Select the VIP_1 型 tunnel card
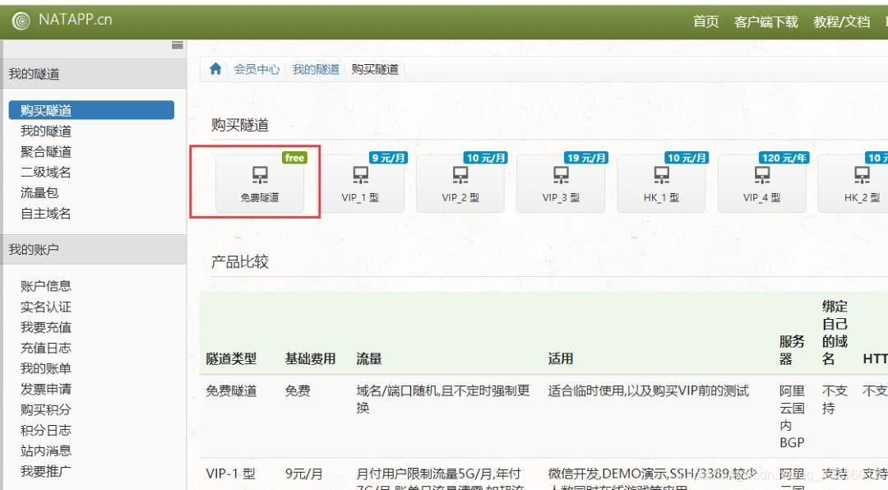 coord(360,183)
